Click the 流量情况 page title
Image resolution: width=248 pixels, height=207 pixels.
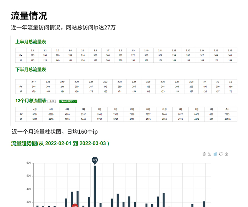click(29, 16)
